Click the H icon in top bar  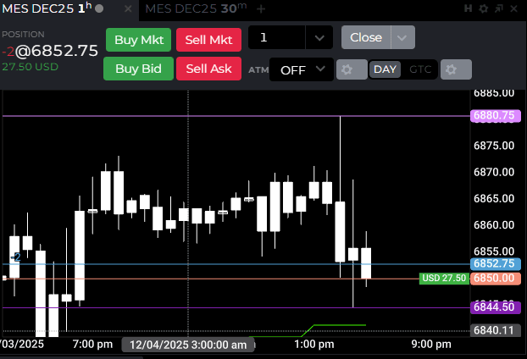coord(468,8)
